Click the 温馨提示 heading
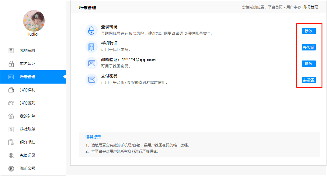The width and height of the screenshot is (327, 176). 93,137
